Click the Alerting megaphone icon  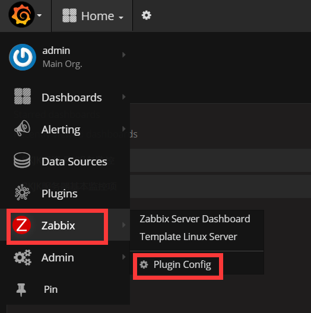point(22,129)
